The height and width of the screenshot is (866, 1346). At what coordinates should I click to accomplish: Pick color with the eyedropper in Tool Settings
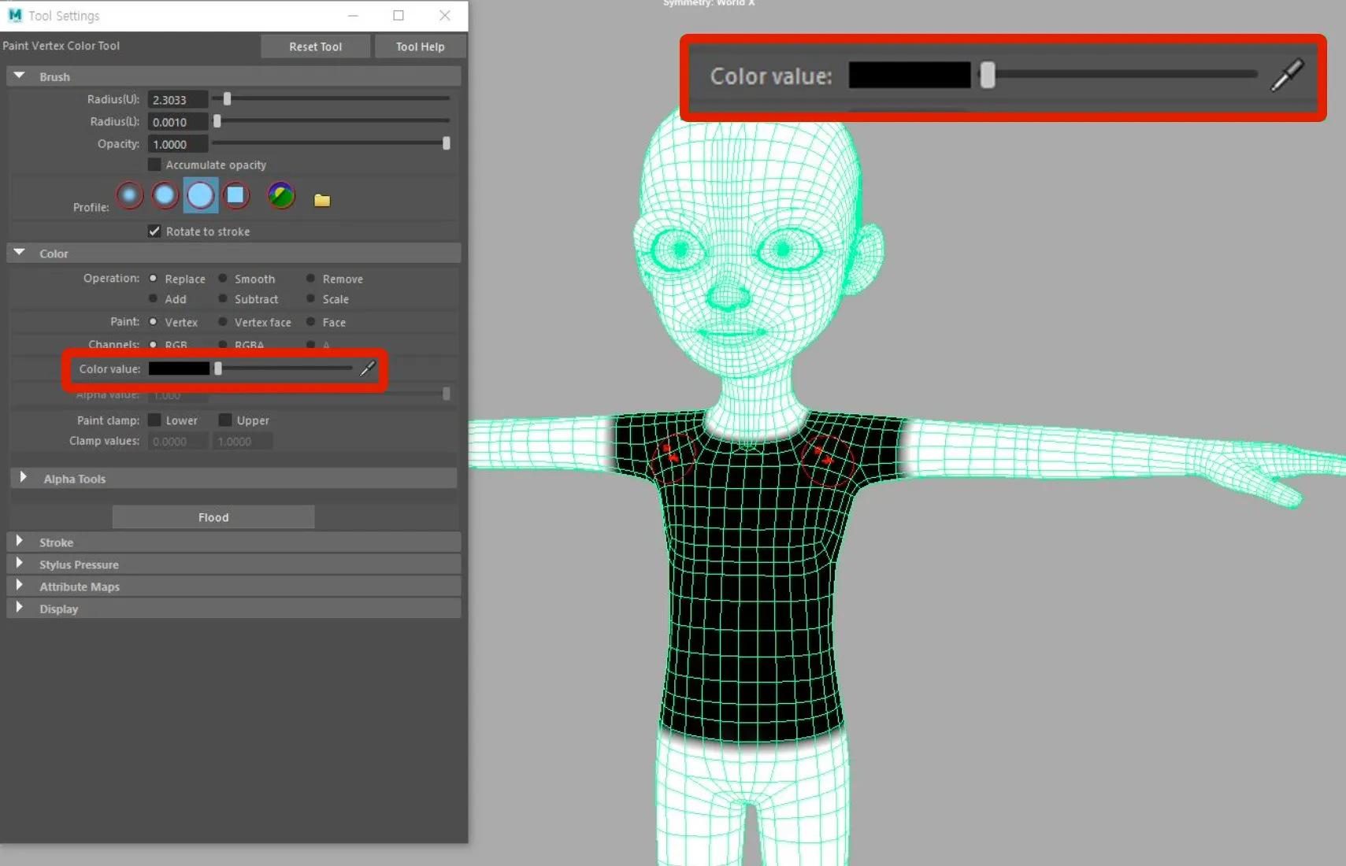click(x=368, y=368)
